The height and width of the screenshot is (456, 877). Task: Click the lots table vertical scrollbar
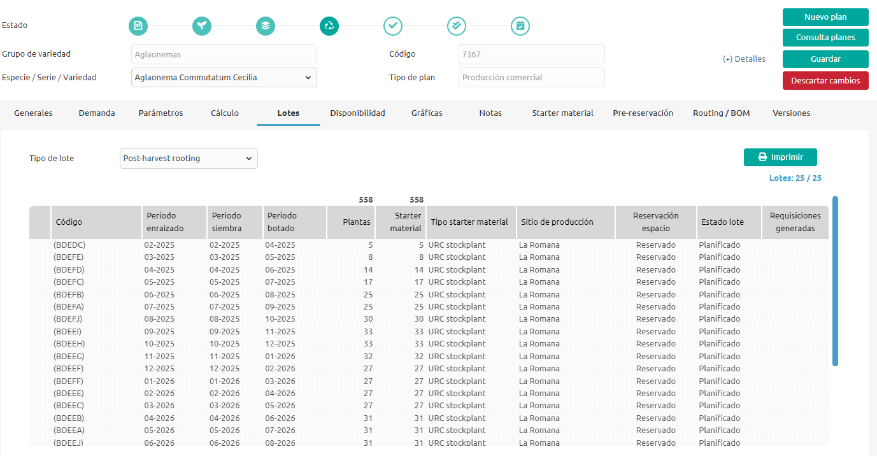(835, 281)
